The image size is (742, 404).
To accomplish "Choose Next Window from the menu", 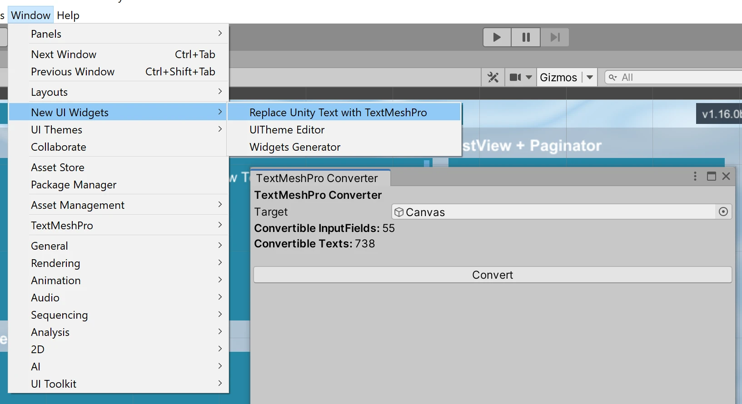I will coord(119,54).
